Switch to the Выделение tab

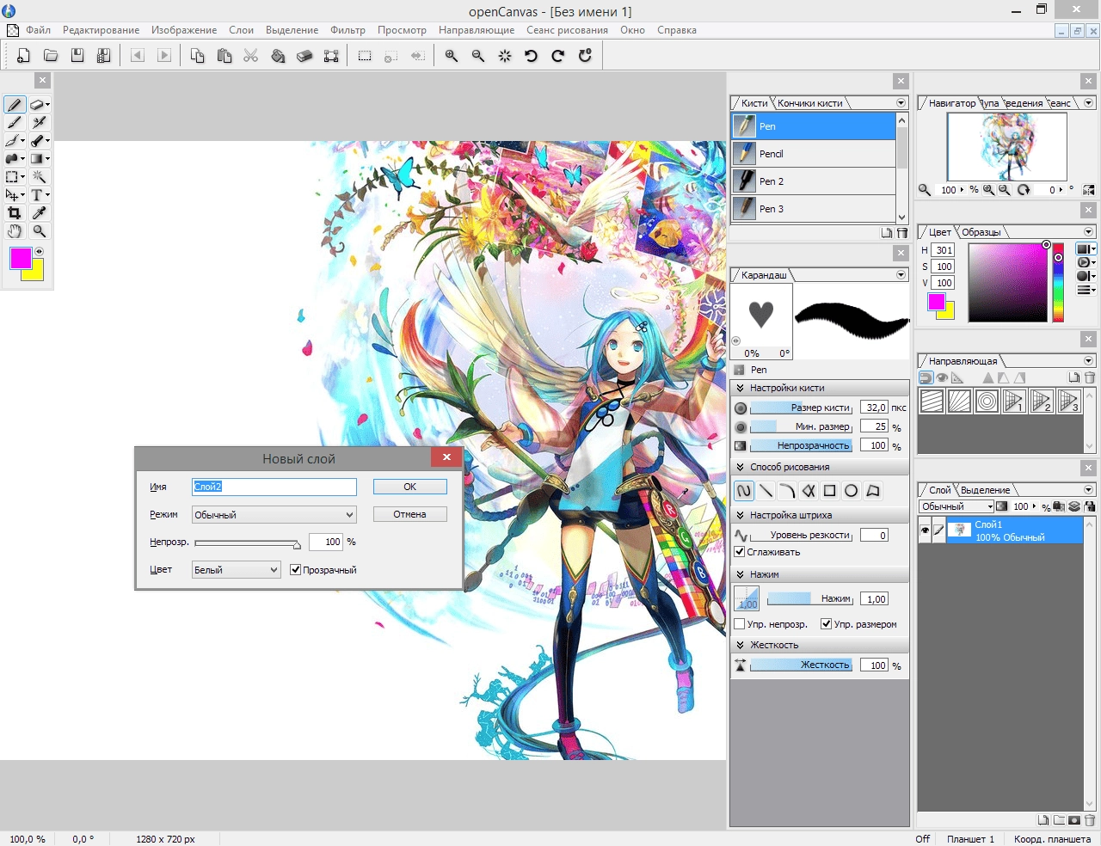click(x=985, y=490)
